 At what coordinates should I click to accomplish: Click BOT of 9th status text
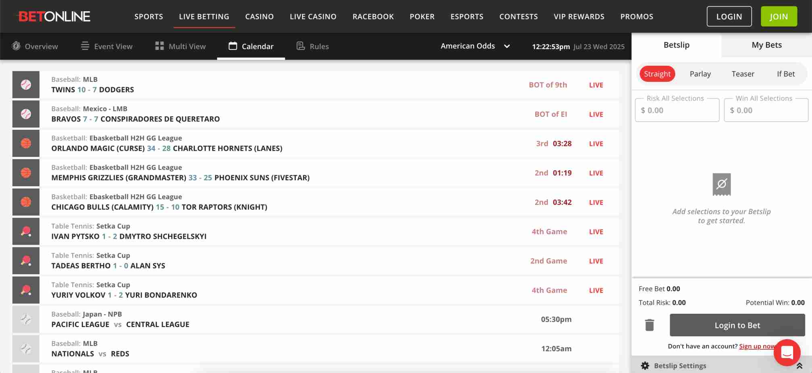[548, 85]
